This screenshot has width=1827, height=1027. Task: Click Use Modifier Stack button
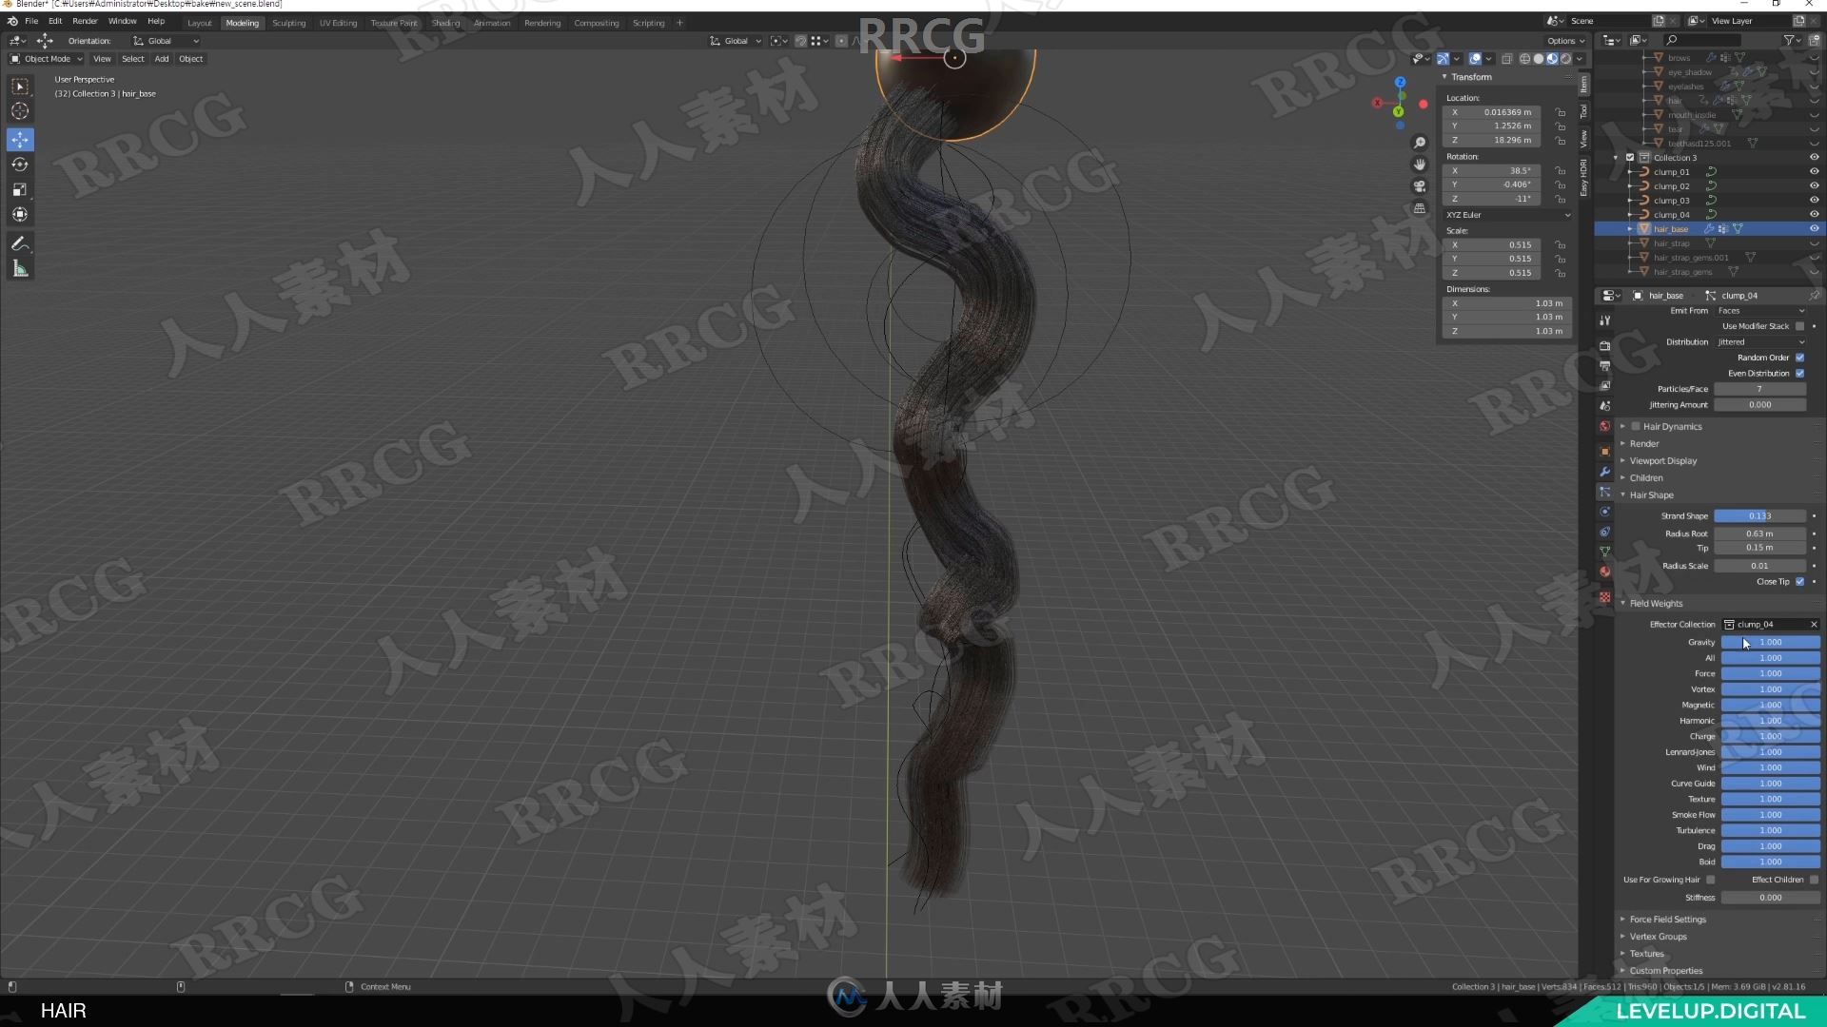click(x=1798, y=326)
